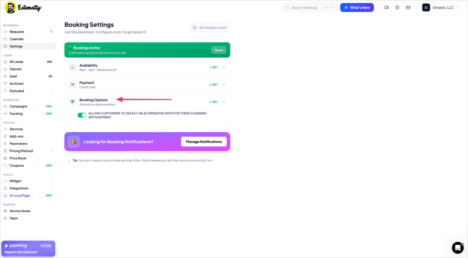
Task: Open the Gmaids, LLC account dropdown
Action: pyautogui.click(x=441, y=7)
